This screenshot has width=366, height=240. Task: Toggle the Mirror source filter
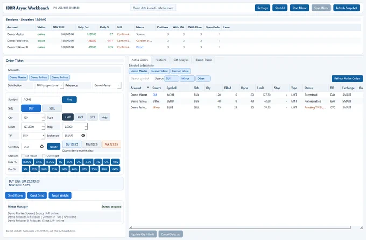[x=187, y=79]
